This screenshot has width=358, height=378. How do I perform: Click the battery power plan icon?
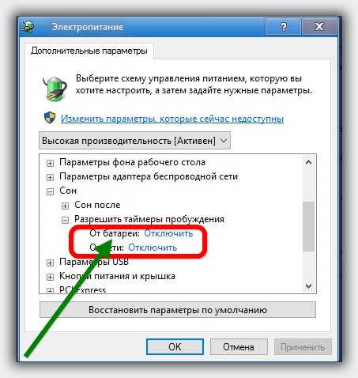tap(55, 89)
